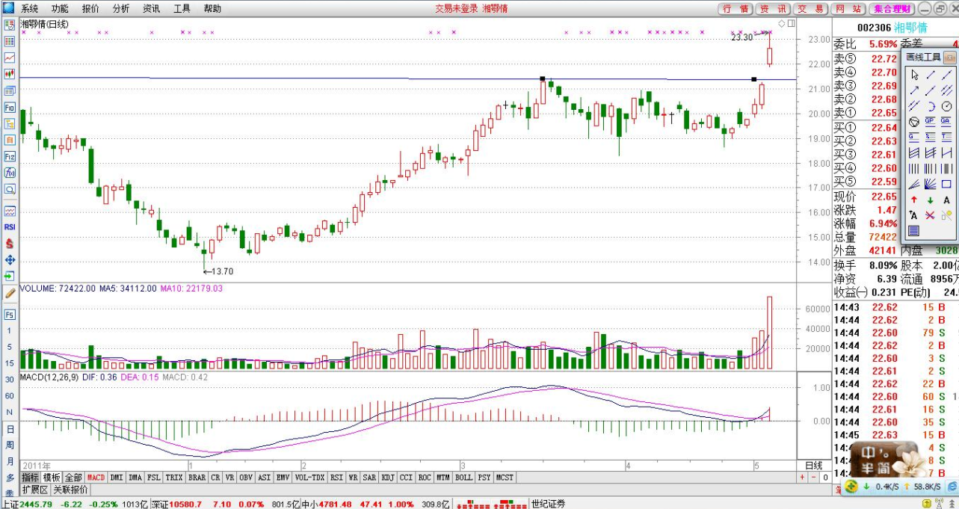959x509 pixels.
Task: Click the 交易 button at top right
Action: pos(811,9)
